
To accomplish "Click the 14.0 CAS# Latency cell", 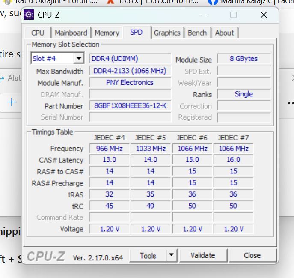I will coord(151,160).
